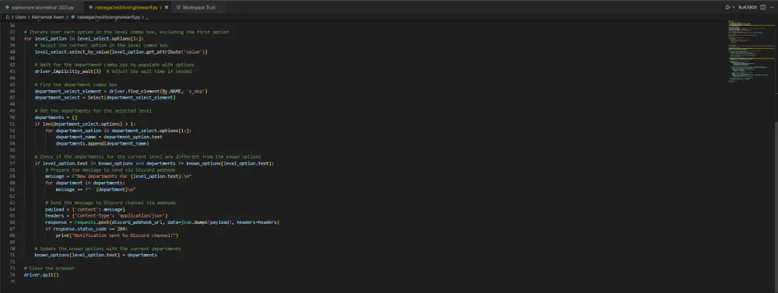Click 'departments.append(department_name)' line
Image resolution: width=778 pixels, height=293 pixels.
102,143
